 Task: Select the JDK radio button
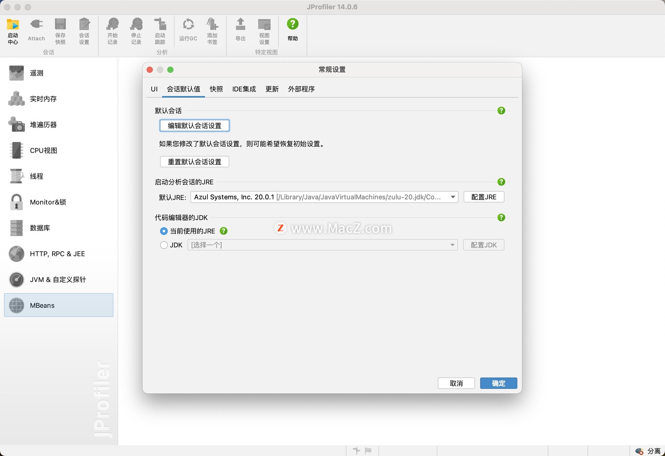tap(164, 245)
